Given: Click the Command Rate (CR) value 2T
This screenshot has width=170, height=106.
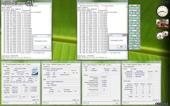Looking at the screenshot, I should click(104, 90).
